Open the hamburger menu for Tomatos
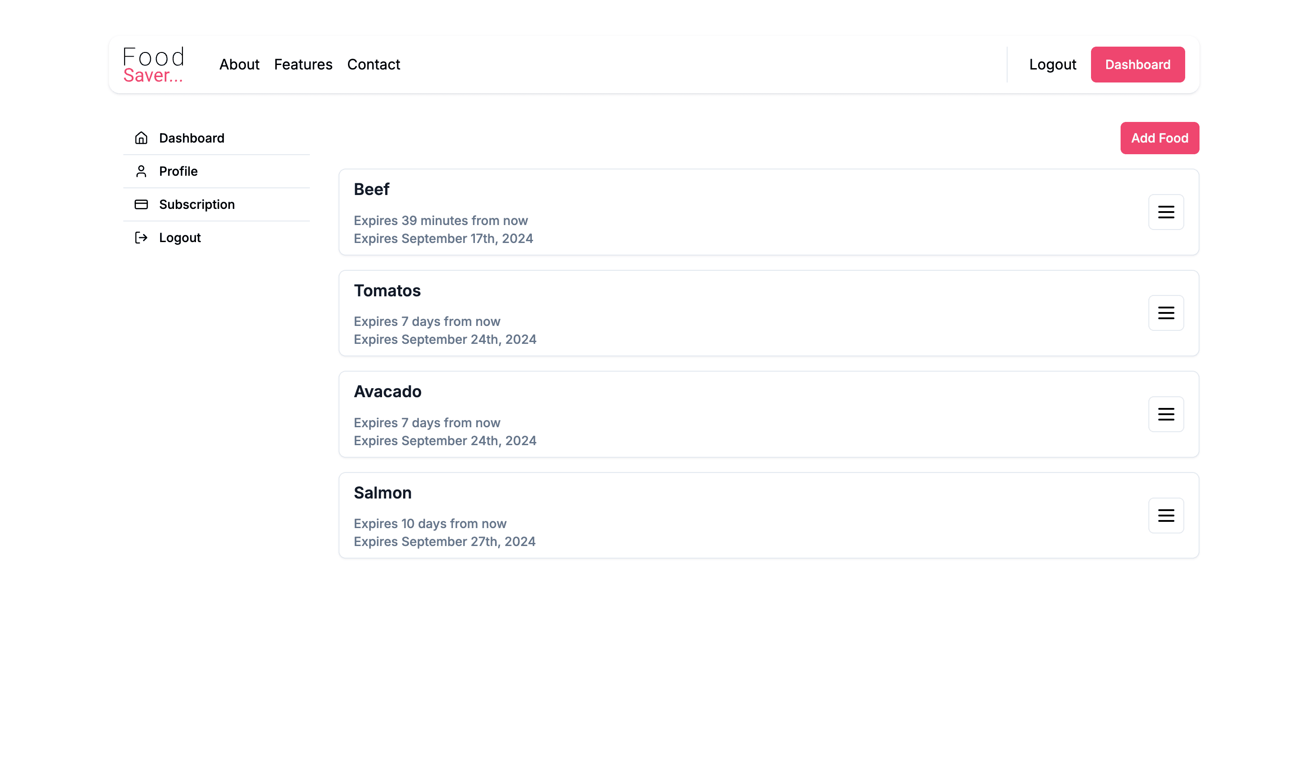Screen dimensions: 1304x763 click(1166, 313)
